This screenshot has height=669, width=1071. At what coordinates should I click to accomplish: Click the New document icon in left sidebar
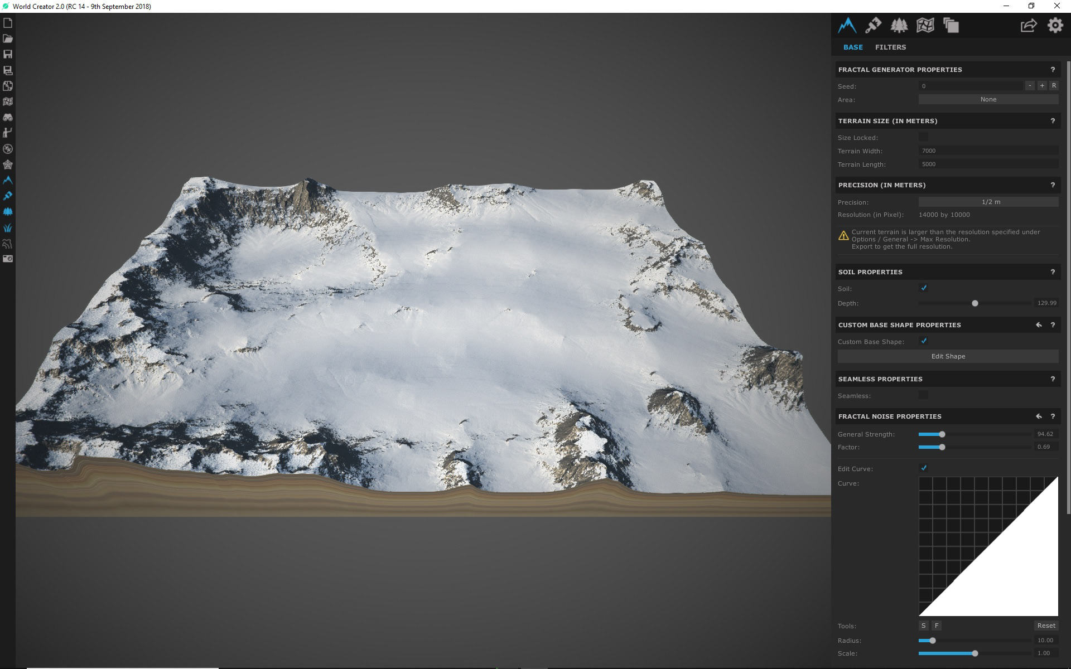pos(8,23)
